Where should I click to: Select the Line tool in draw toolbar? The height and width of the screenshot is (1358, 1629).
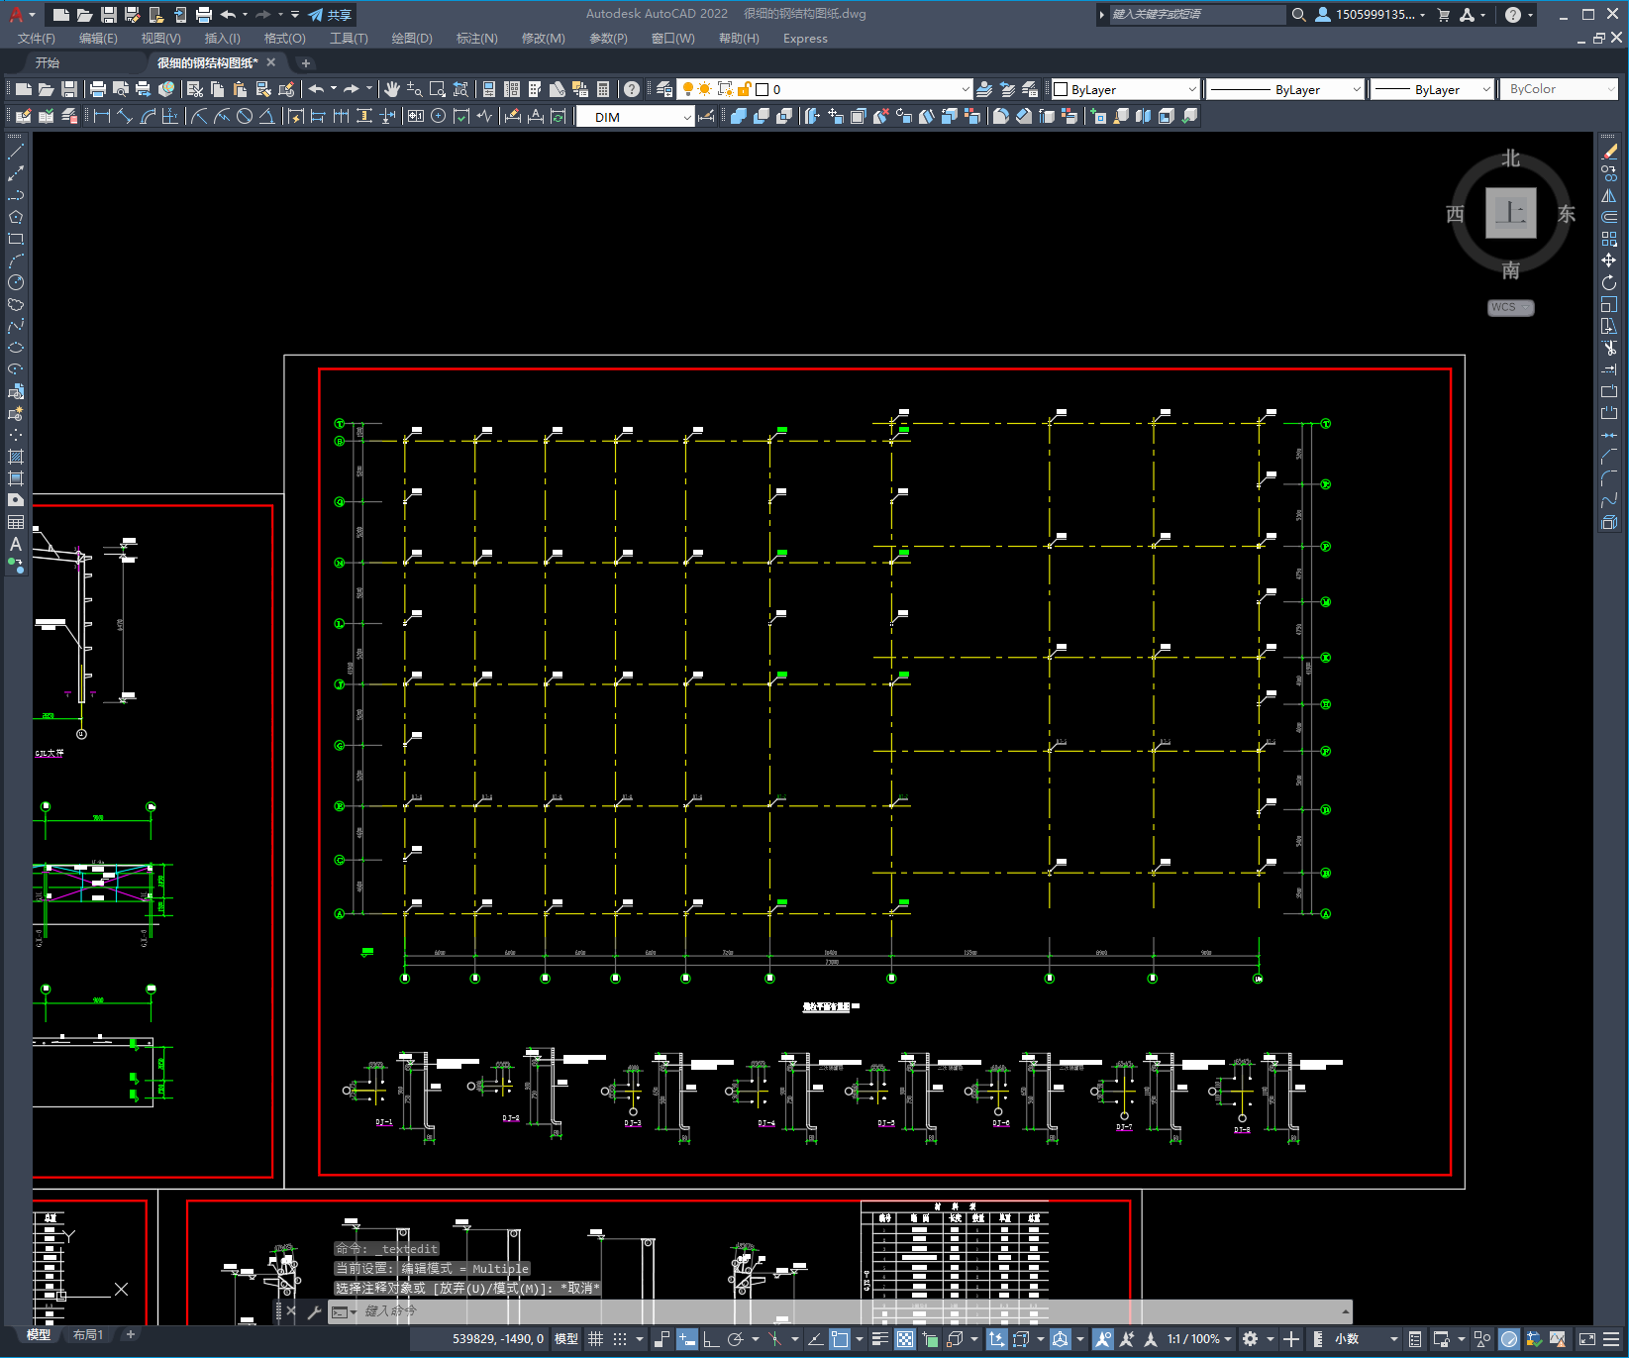[x=16, y=153]
